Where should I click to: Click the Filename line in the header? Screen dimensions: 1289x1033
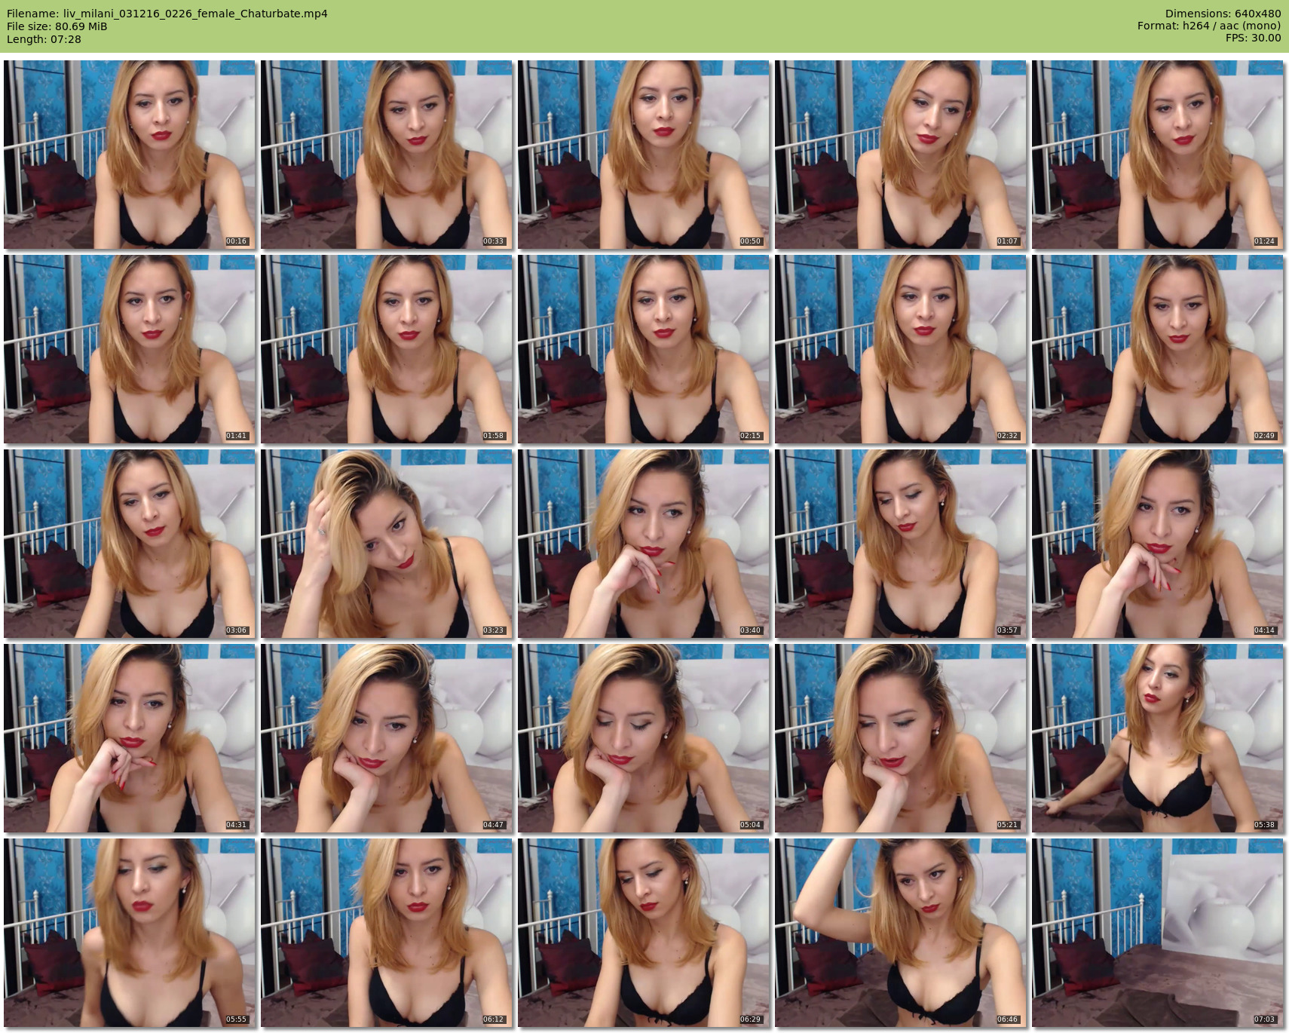click(x=167, y=14)
